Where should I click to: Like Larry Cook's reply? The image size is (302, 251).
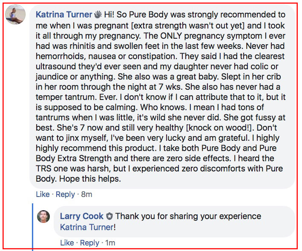click(67, 243)
